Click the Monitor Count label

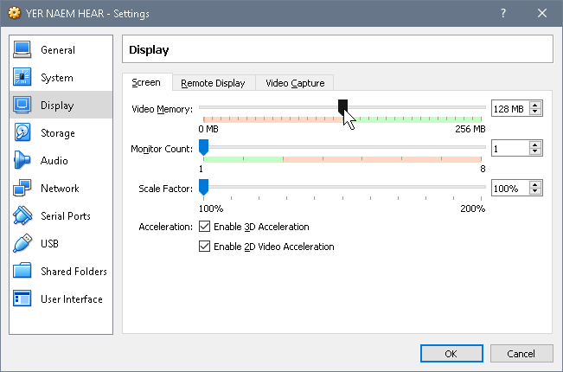pos(162,149)
